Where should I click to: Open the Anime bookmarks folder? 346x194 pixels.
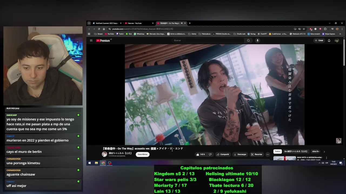click(x=192, y=34)
